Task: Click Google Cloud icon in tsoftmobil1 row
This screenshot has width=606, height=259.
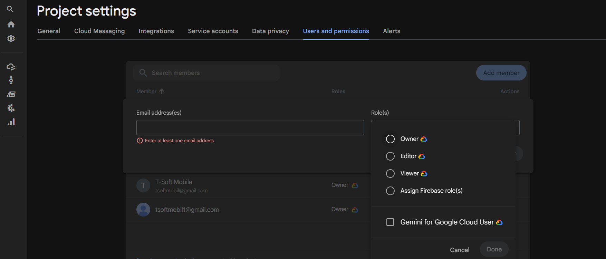Action: (355, 210)
